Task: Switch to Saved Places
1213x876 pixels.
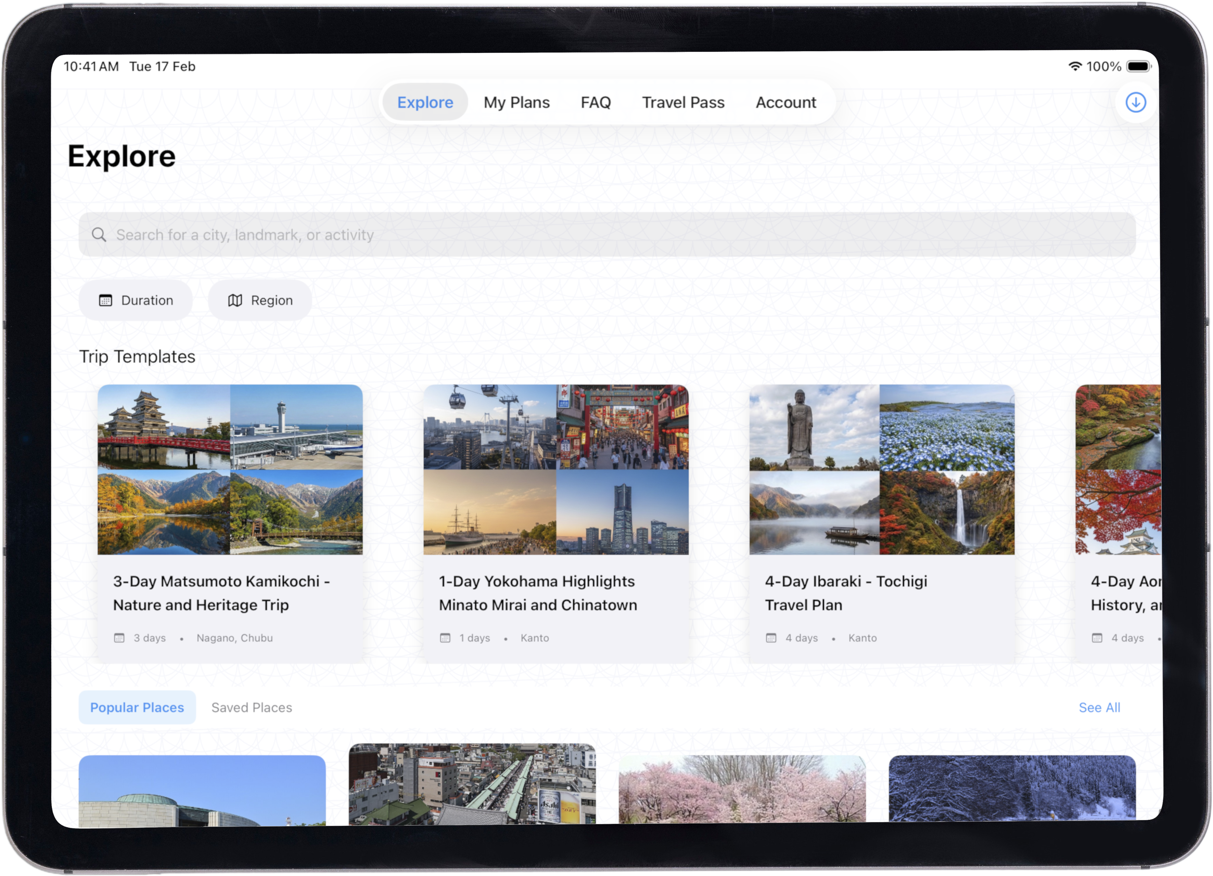Action: pyautogui.click(x=251, y=707)
